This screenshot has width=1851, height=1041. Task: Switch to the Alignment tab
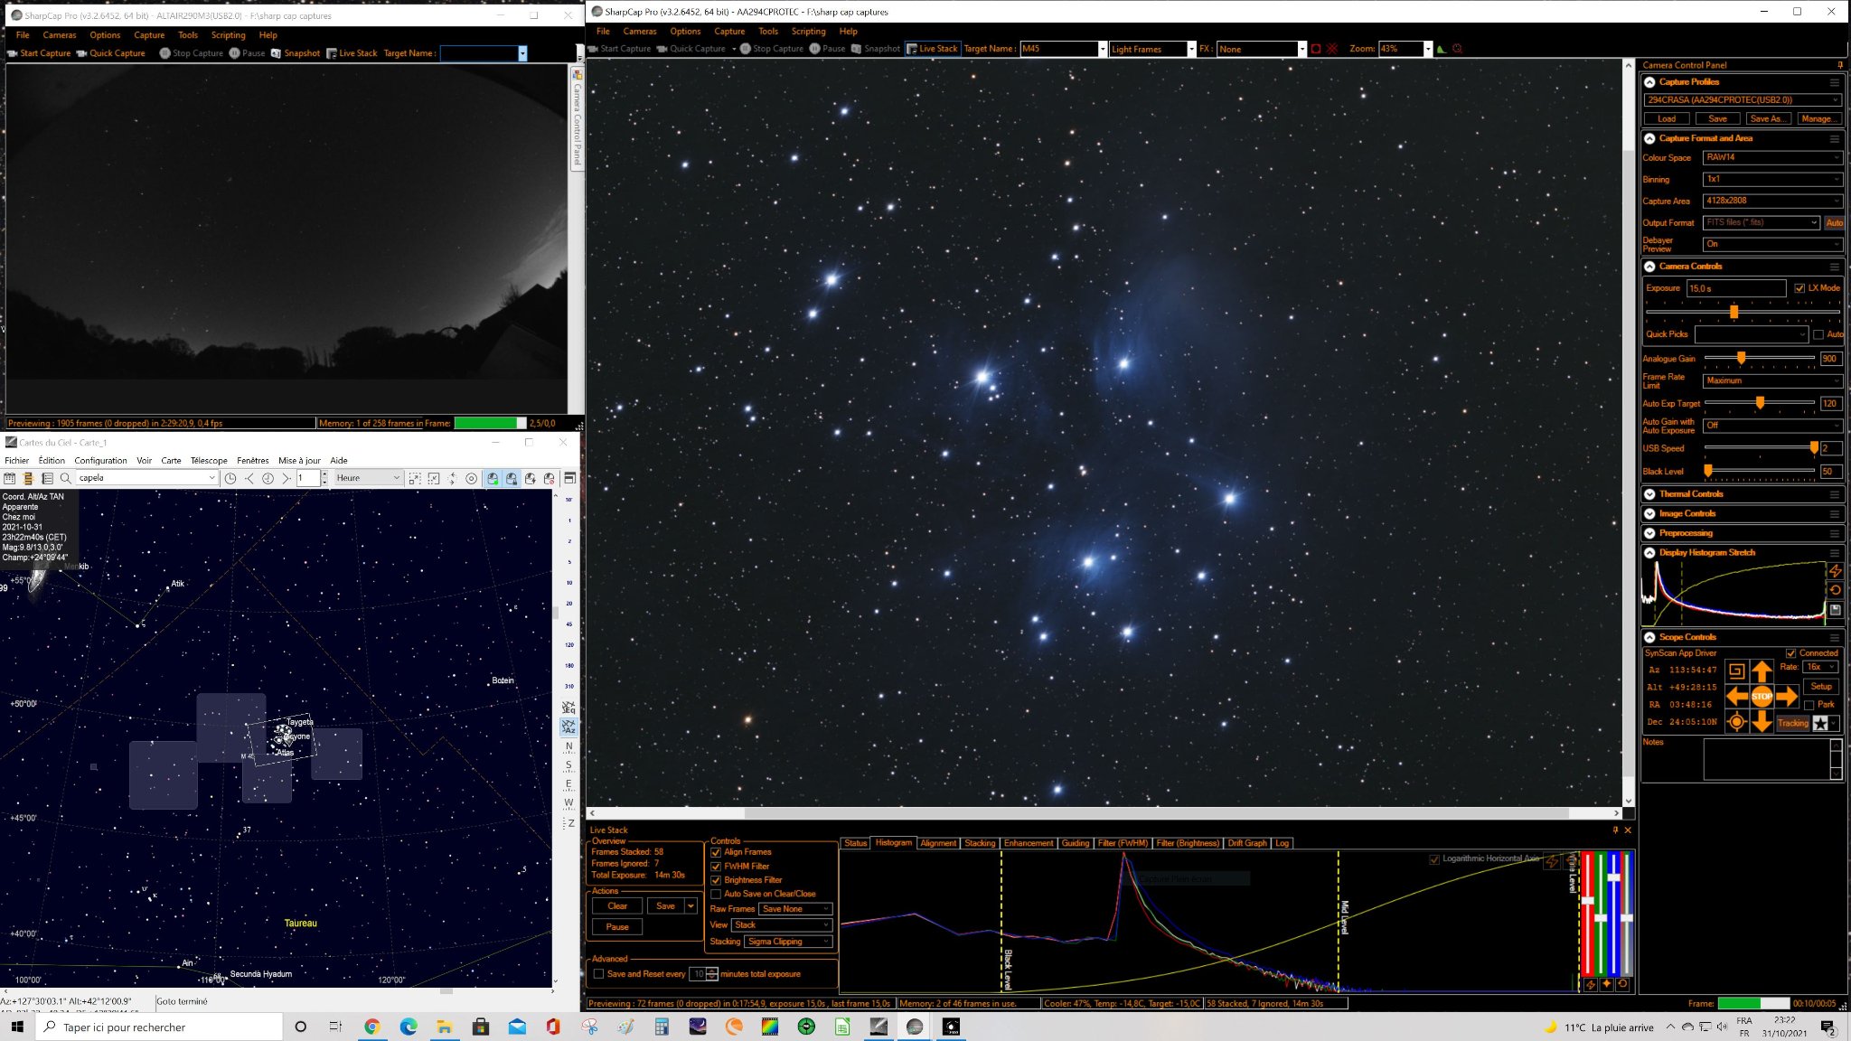938,843
